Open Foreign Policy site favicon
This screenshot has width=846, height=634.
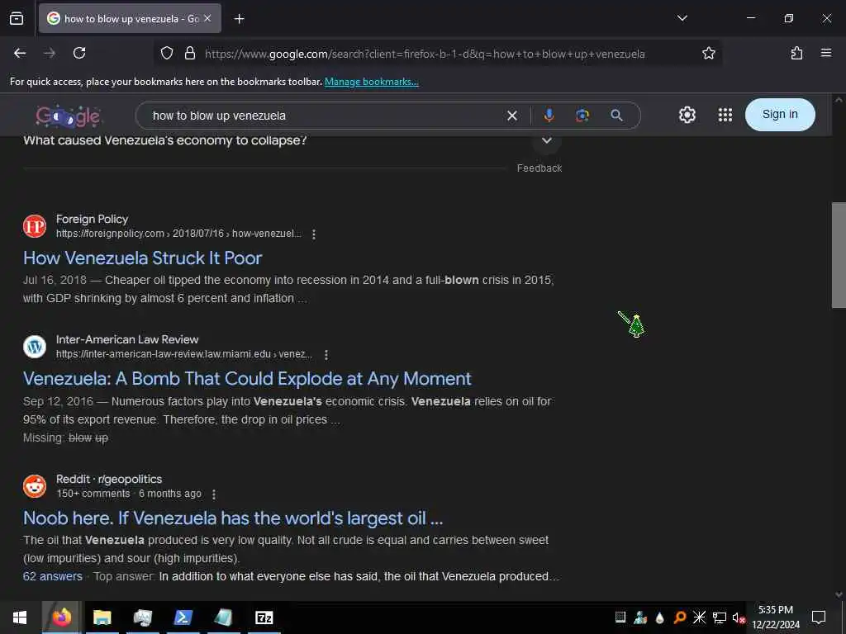coord(35,226)
